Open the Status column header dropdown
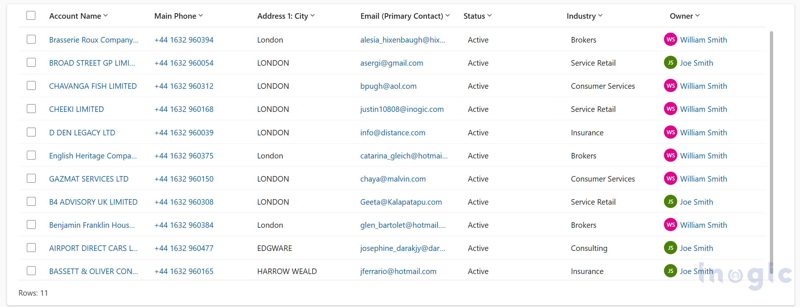The width and height of the screenshot is (800, 307). coord(489,16)
